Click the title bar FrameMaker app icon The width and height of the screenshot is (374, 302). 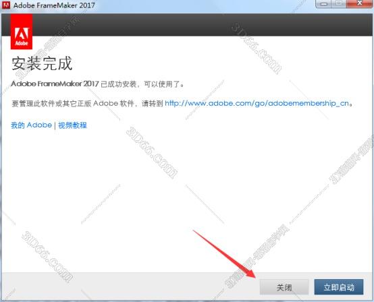6,5
